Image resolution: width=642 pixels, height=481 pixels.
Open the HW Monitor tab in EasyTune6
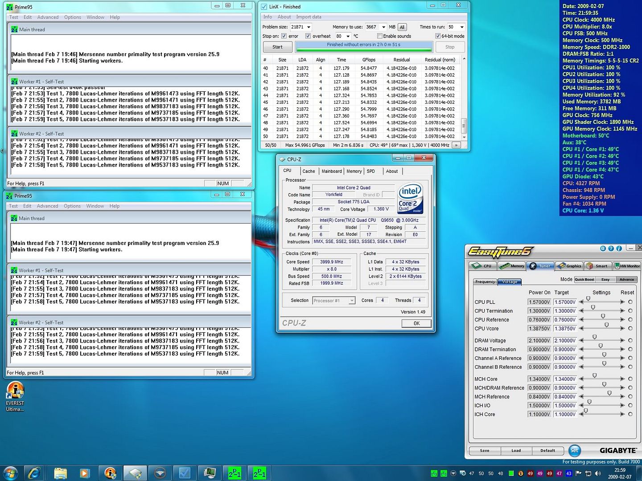[628, 266]
